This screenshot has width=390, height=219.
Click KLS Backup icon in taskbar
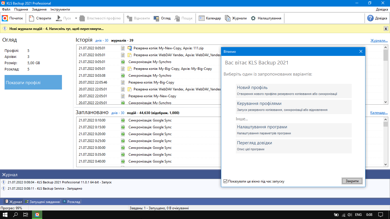pyautogui.click(x=37, y=215)
